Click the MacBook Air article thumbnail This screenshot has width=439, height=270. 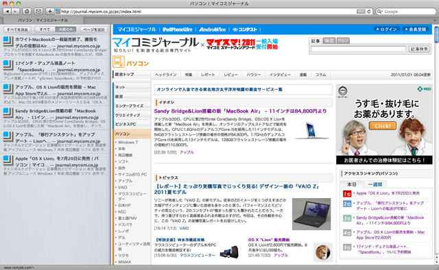[x=312, y=130]
